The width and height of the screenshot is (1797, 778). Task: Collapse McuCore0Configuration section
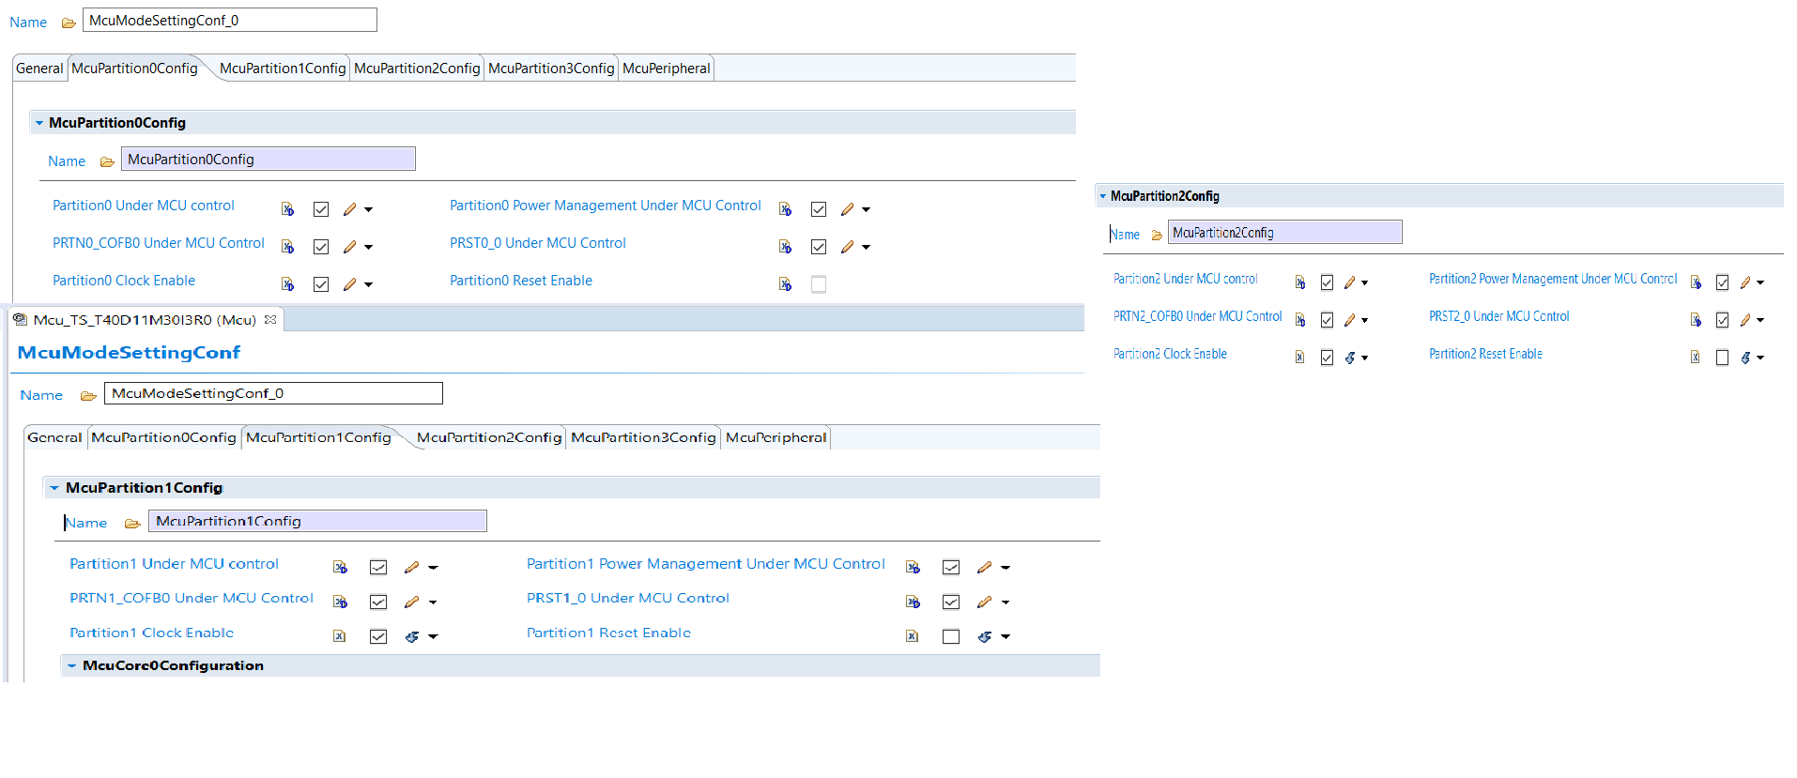[71, 665]
